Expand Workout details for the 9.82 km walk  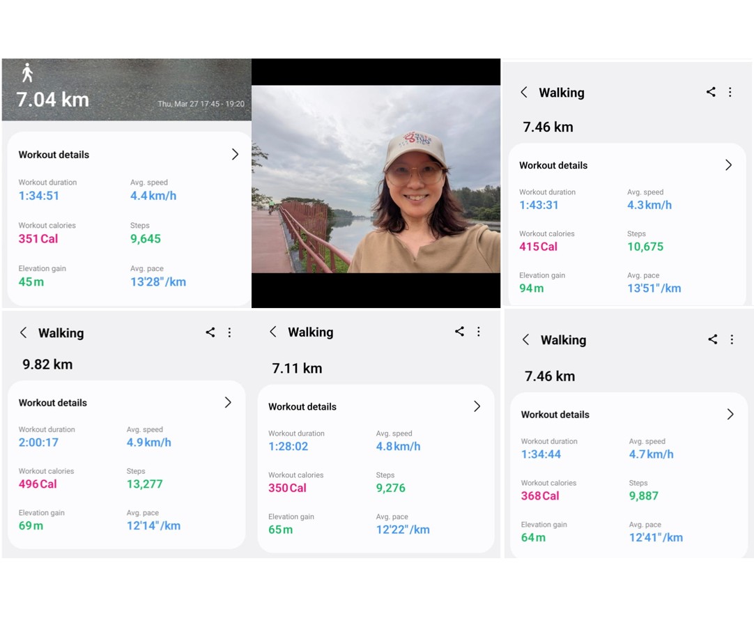pos(228,403)
